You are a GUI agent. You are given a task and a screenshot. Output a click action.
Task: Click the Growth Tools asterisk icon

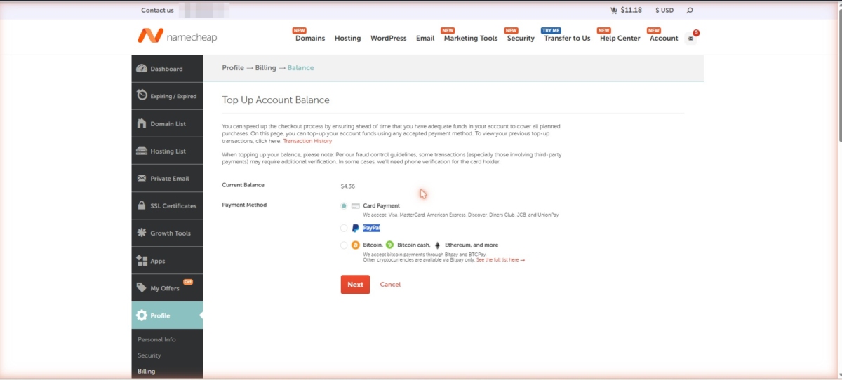pos(142,233)
